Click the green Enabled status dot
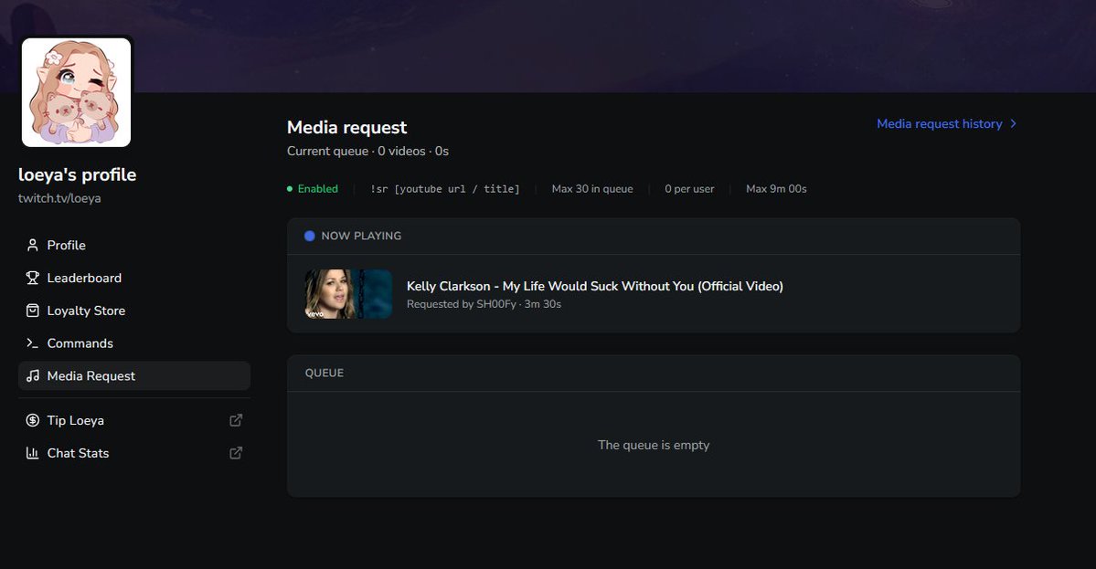1096x569 pixels. click(290, 188)
